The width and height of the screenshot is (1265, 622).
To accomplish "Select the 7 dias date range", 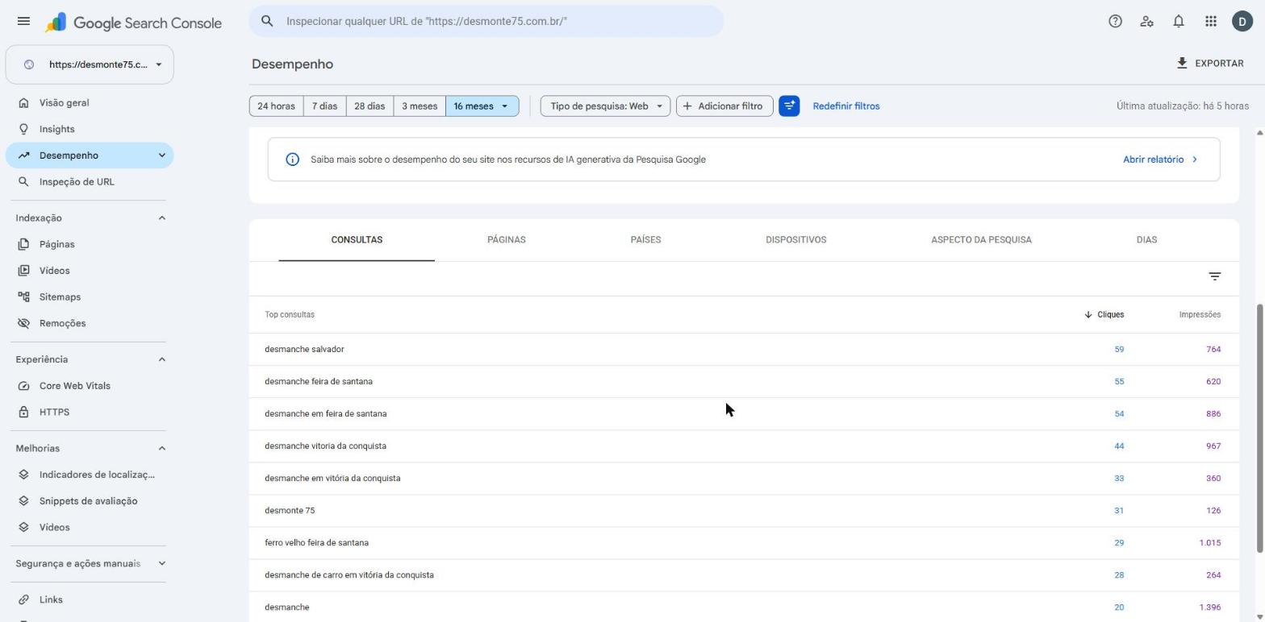I will coord(324,106).
